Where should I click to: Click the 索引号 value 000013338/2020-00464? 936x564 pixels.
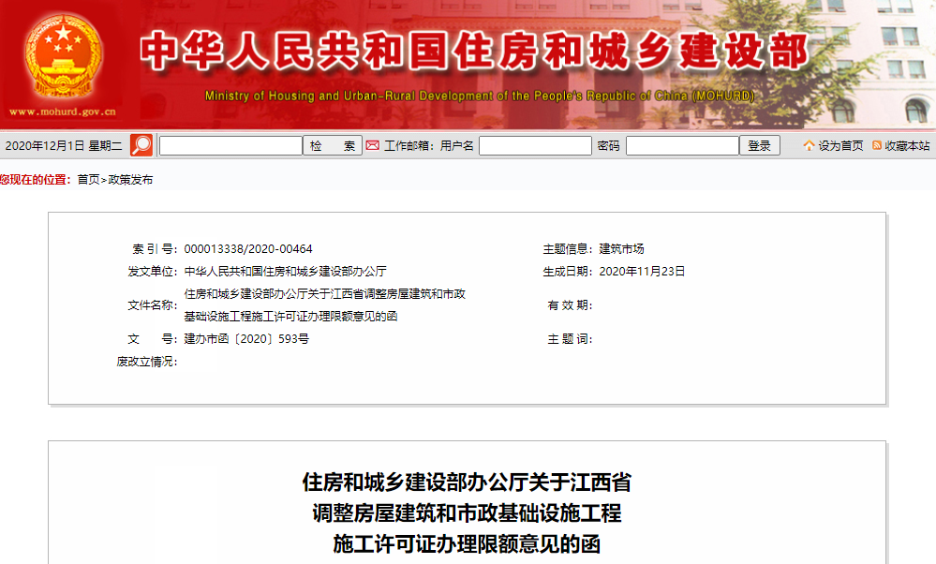248,249
